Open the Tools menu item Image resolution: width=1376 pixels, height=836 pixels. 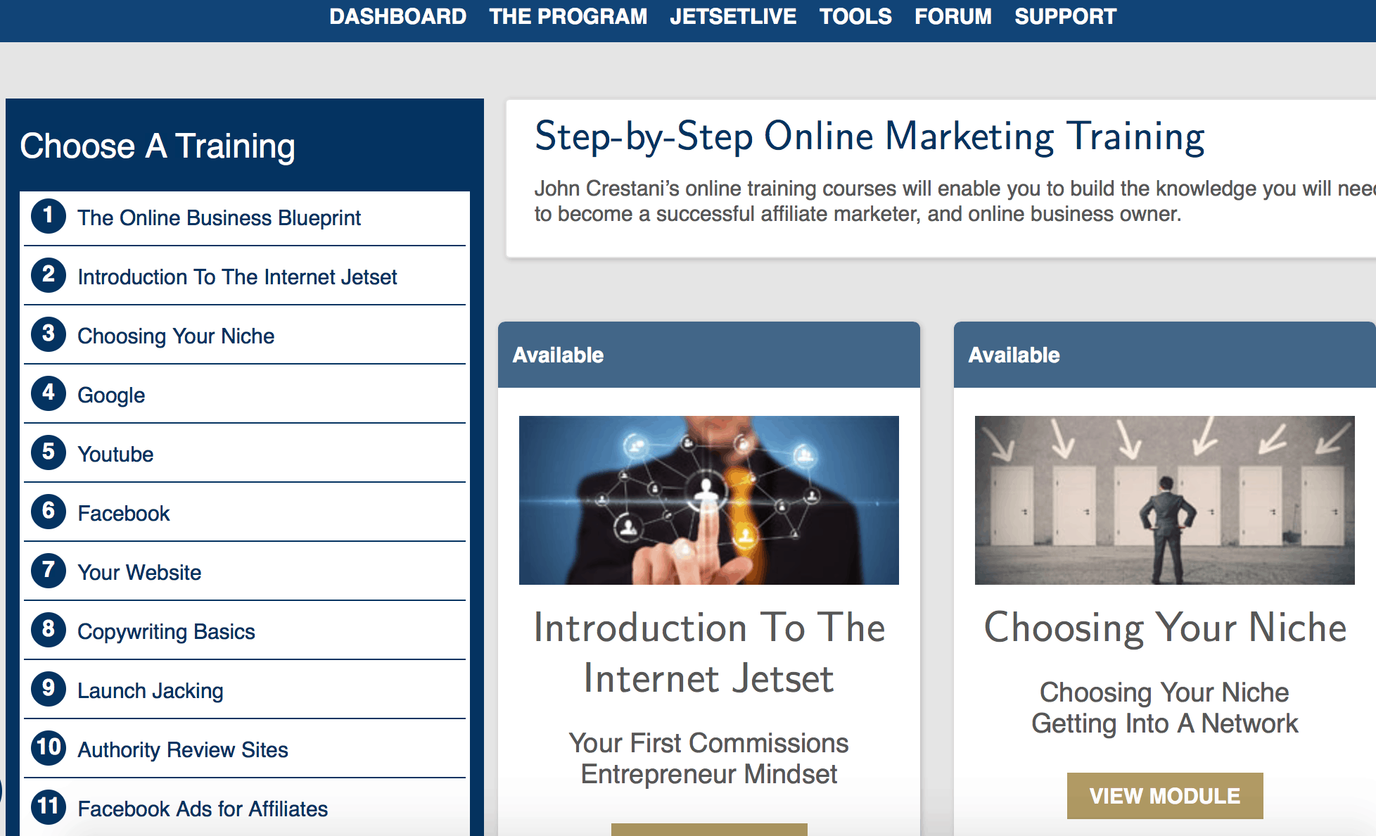(x=855, y=17)
